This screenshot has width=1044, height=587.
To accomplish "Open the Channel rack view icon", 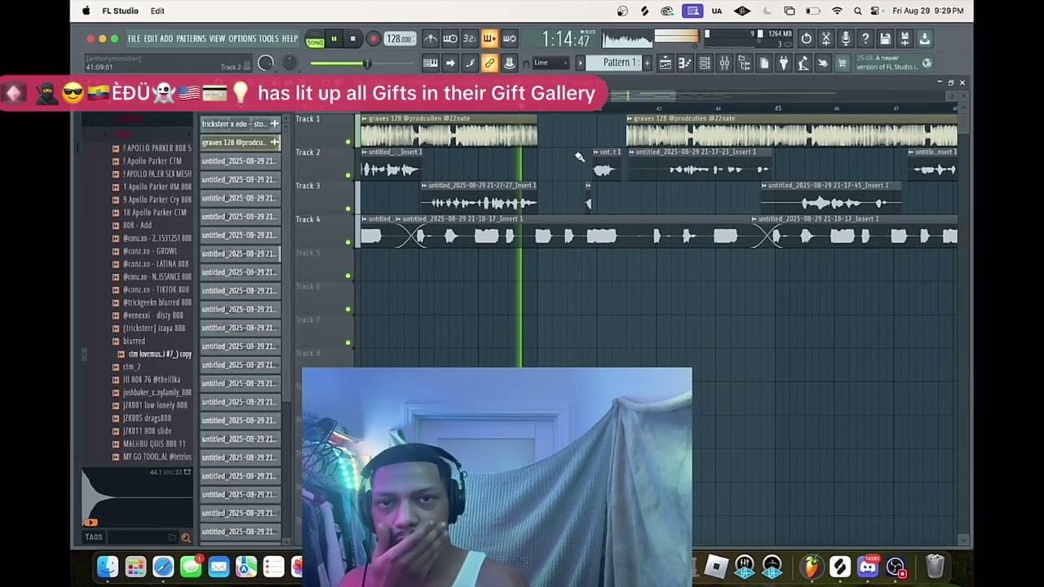I will click(705, 63).
